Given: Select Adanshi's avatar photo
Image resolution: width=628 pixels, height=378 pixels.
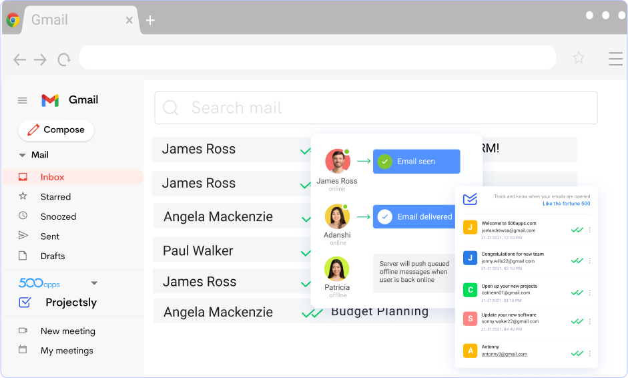Looking at the screenshot, I should (x=337, y=216).
